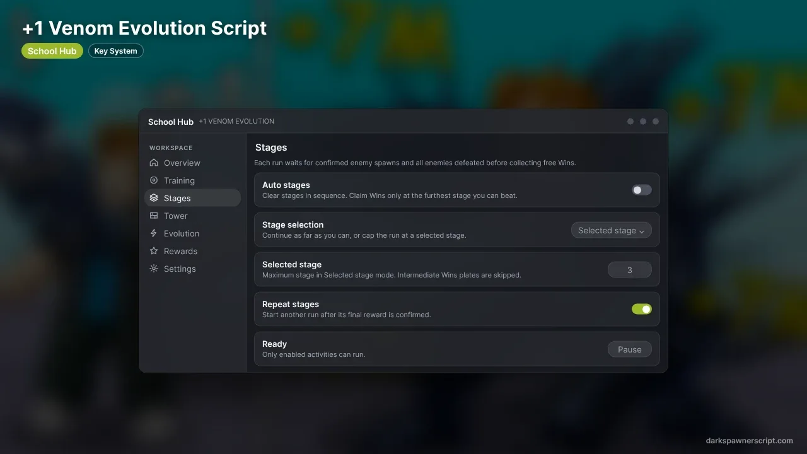Click the Stage selection title text
The height and width of the screenshot is (454, 807).
(293, 224)
